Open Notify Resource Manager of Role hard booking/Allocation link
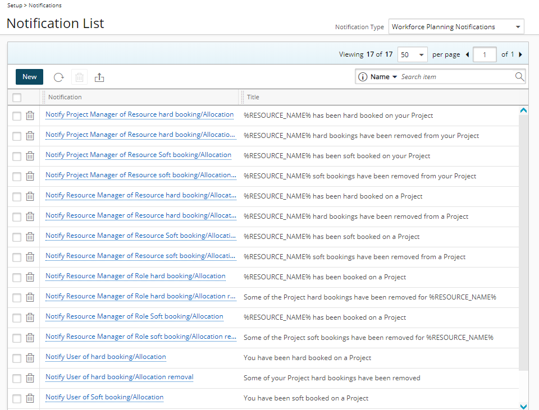539x410 pixels. coord(135,276)
